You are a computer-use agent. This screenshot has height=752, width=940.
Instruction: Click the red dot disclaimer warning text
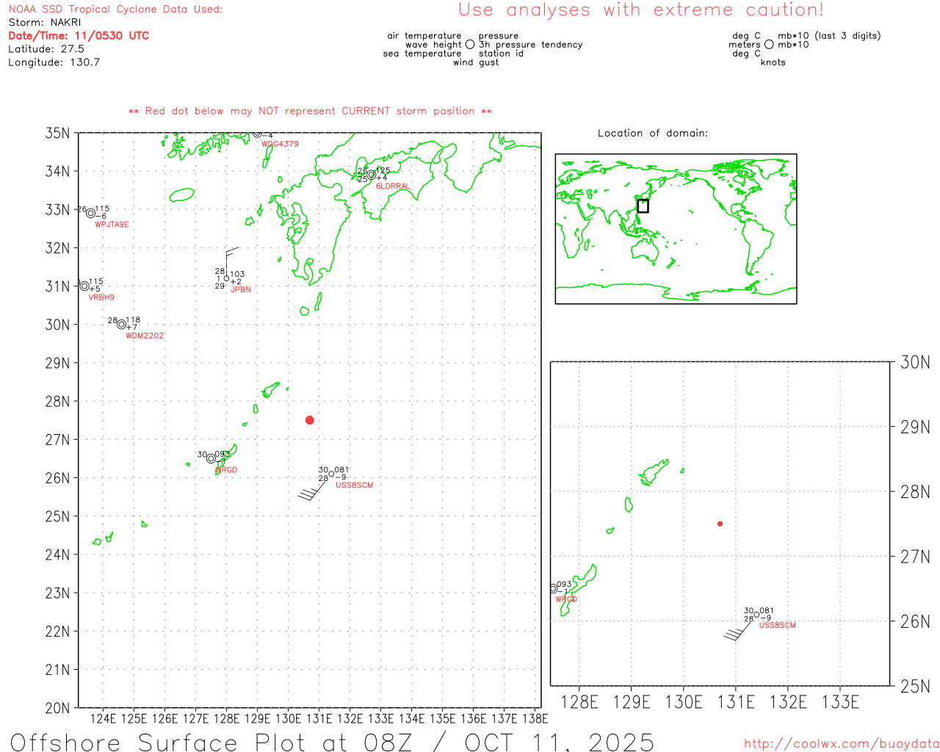[310, 111]
